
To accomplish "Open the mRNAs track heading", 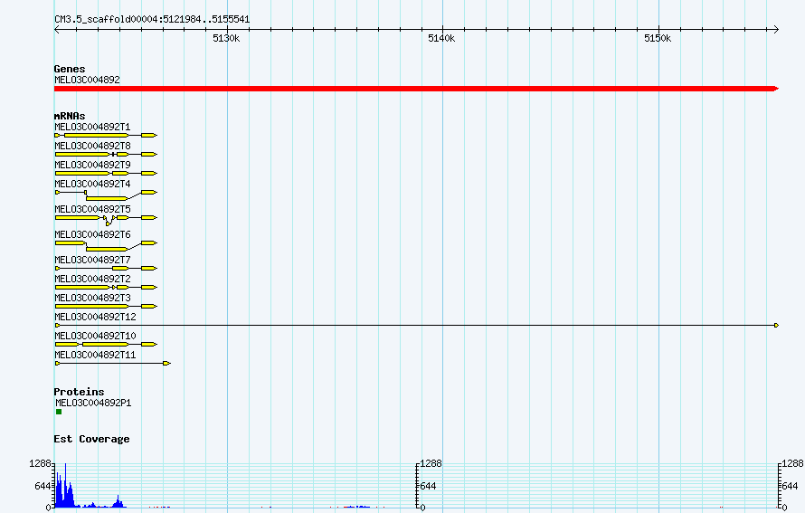I will tap(70, 116).
